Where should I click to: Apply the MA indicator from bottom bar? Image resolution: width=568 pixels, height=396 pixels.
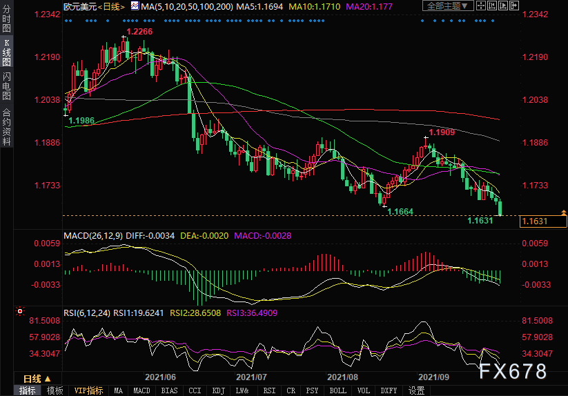pyautogui.click(x=119, y=390)
